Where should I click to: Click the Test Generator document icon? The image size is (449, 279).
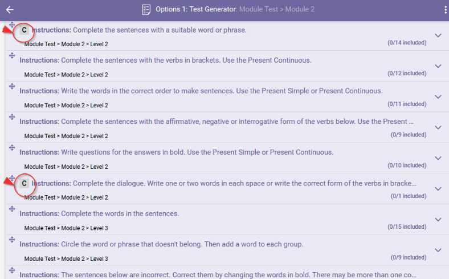pos(146,10)
